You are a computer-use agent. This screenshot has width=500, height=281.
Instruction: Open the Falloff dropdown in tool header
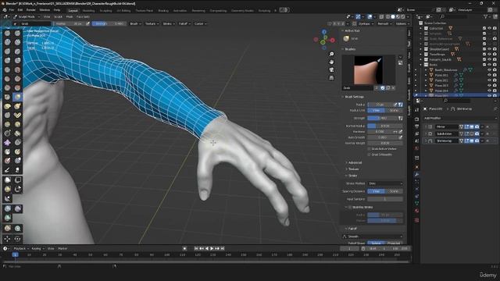point(184,23)
